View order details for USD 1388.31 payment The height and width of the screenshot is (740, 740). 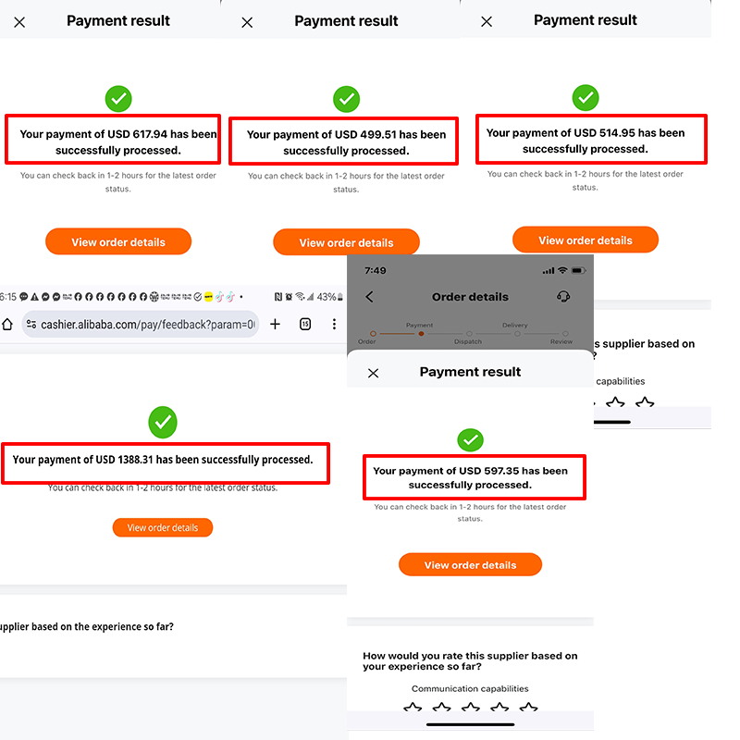(x=163, y=527)
